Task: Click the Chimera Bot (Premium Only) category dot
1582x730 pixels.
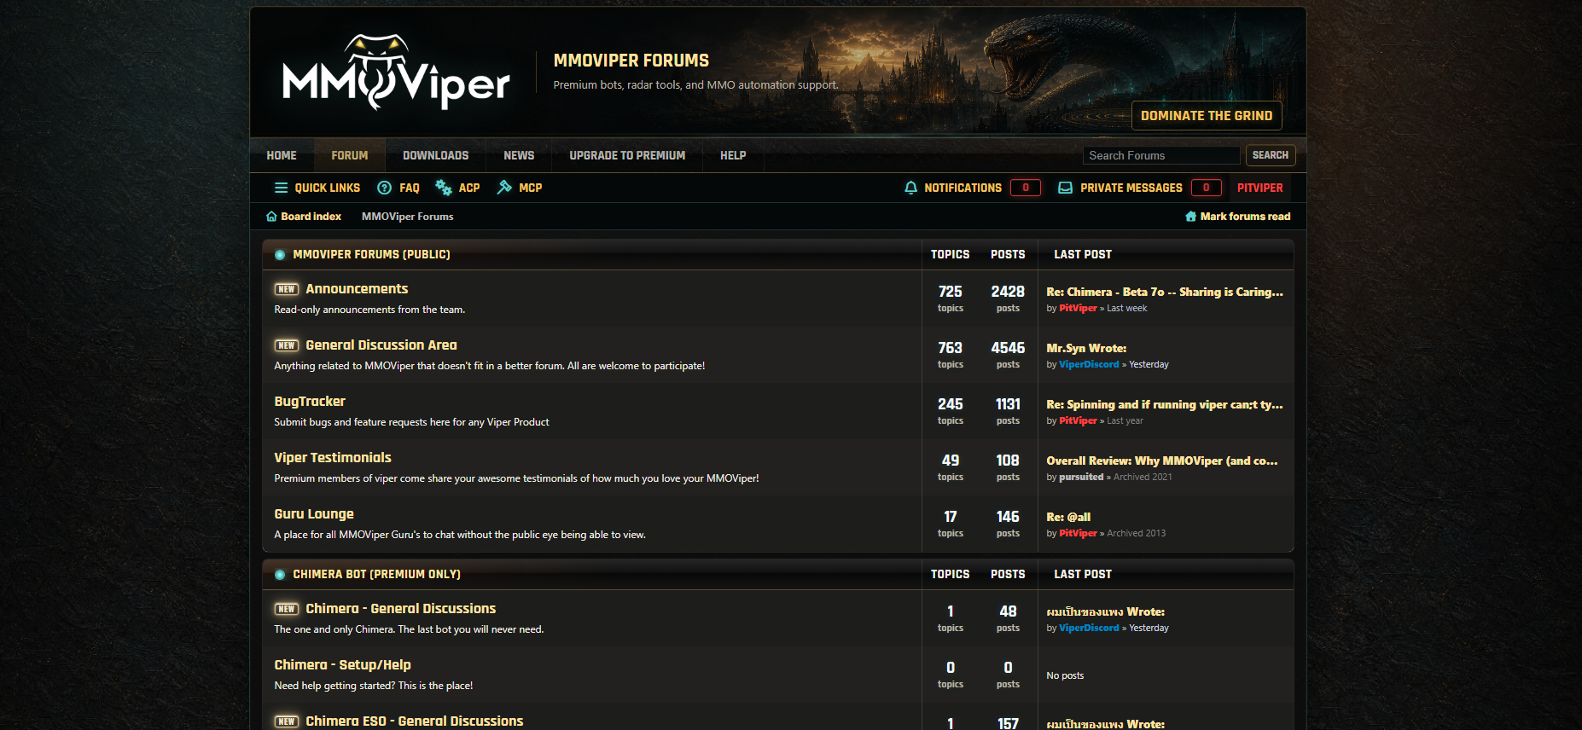Action: [280, 575]
